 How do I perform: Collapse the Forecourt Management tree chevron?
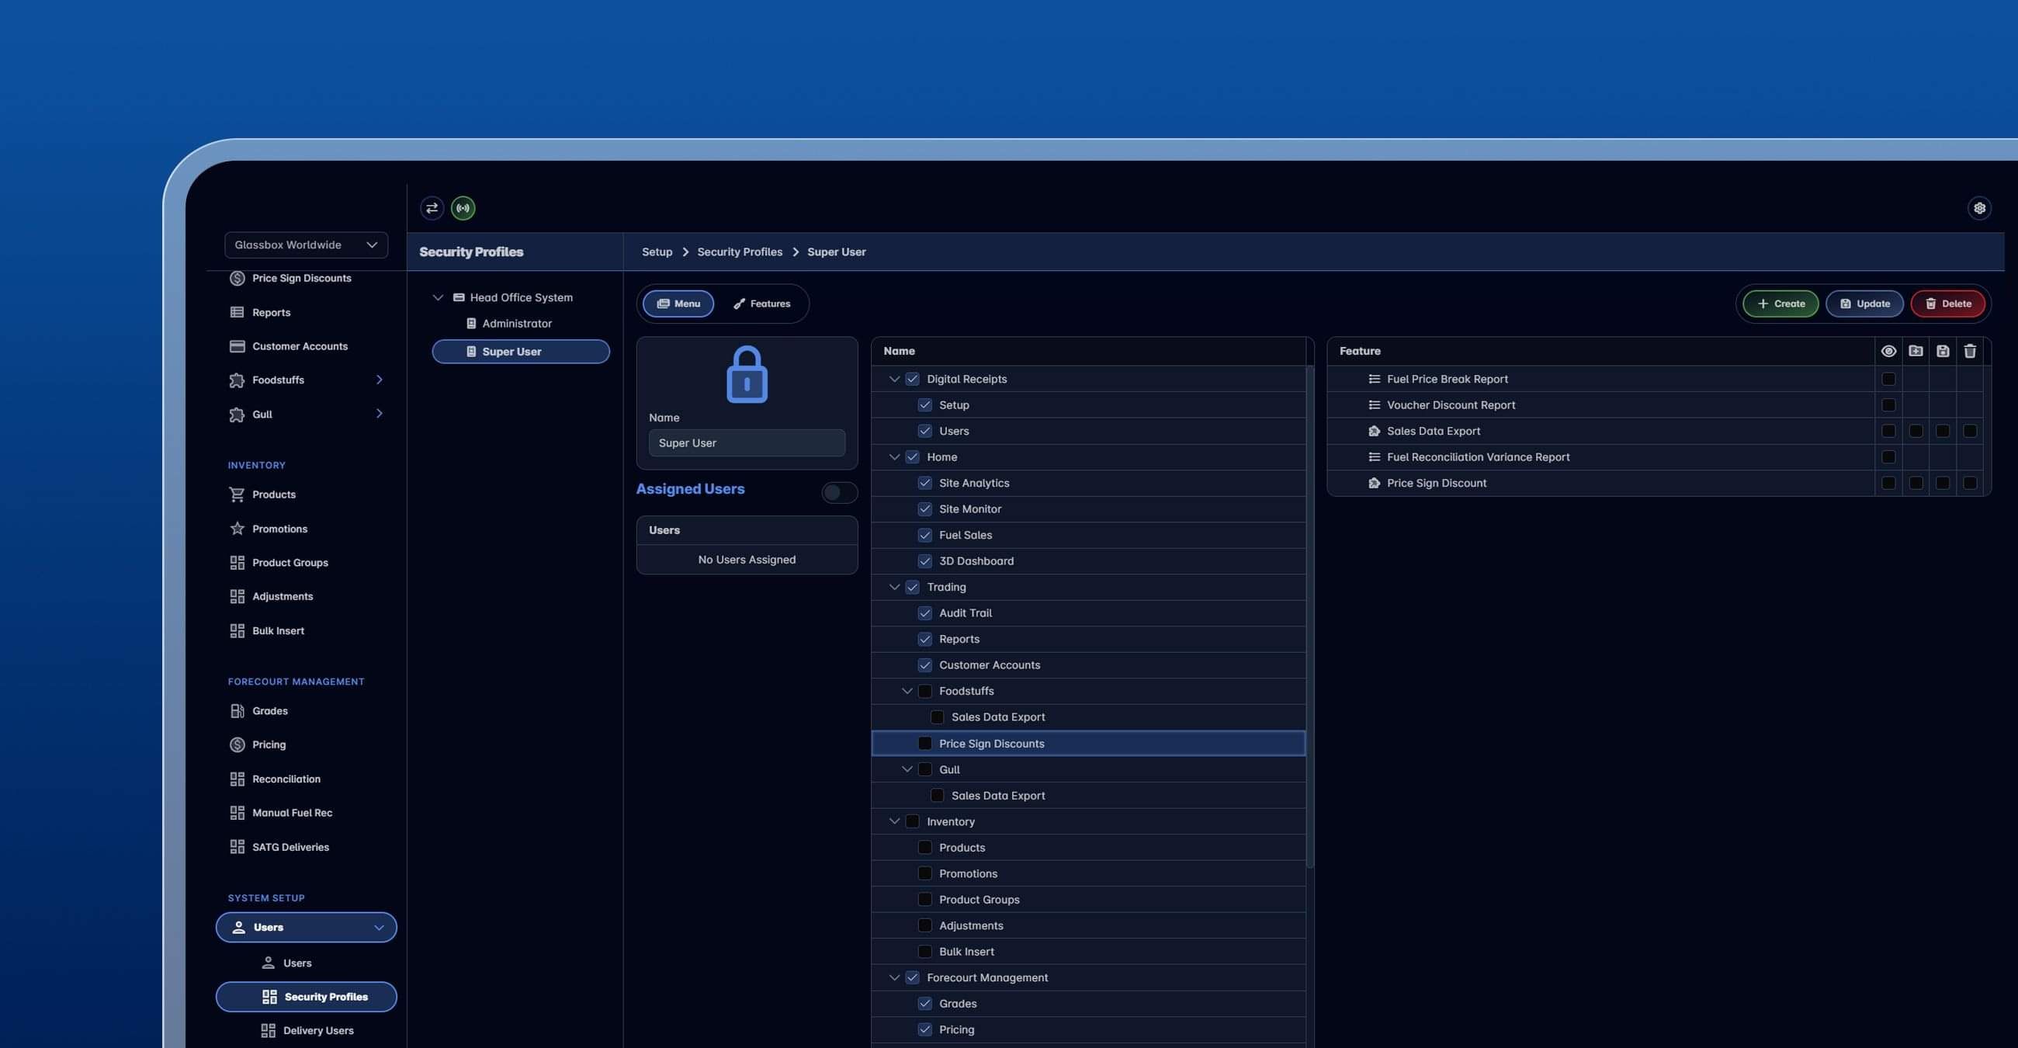(x=894, y=977)
